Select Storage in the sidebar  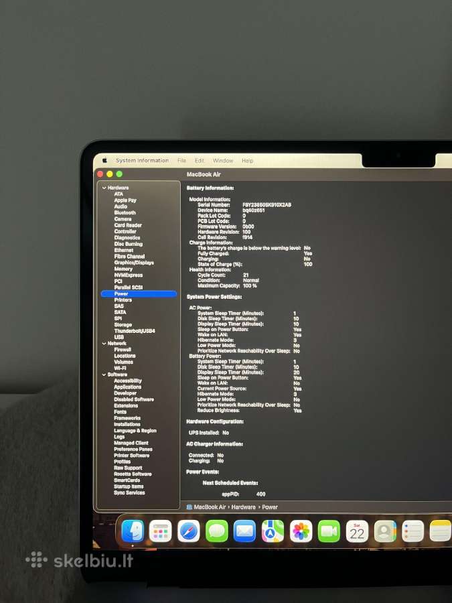[123, 324]
